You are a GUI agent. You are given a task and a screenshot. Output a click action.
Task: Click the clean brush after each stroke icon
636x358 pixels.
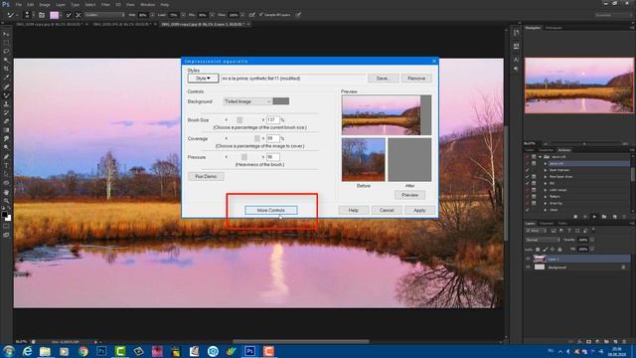tap(79, 15)
